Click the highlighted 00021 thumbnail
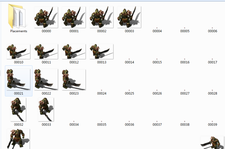Screen dimensions: 225x149 18,79
